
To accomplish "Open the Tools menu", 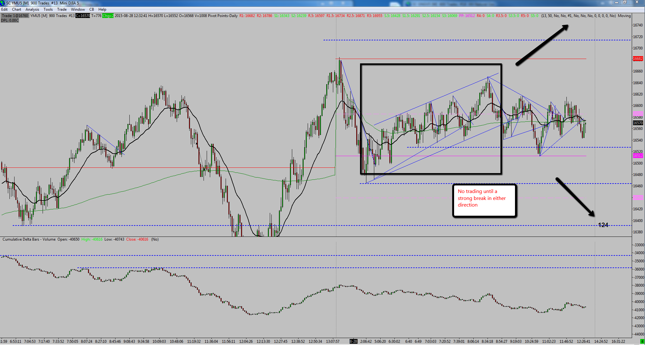I will click(x=48, y=9).
